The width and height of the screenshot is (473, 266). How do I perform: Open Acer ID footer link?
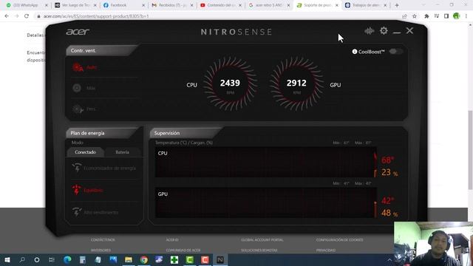click(172, 239)
